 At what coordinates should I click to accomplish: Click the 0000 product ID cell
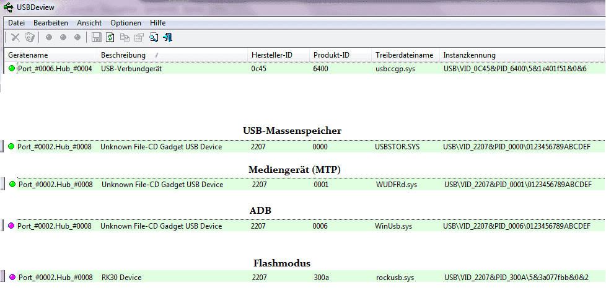pos(320,147)
